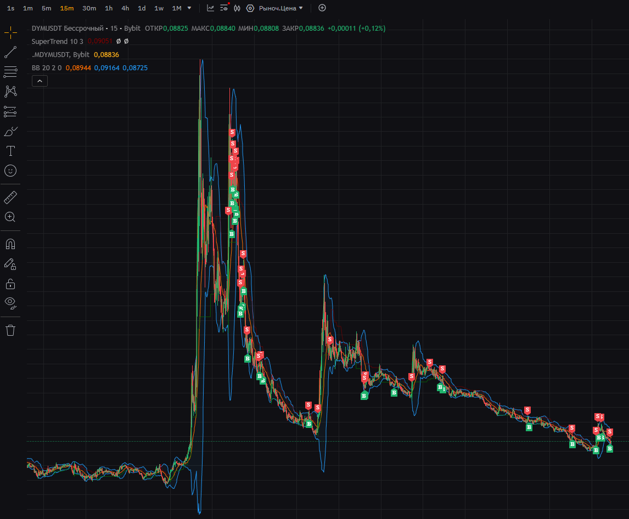Select the XABCD pattern tool

pos(10,92)
